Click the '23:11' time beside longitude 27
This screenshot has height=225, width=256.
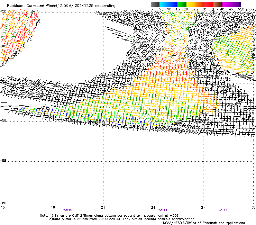223,210
